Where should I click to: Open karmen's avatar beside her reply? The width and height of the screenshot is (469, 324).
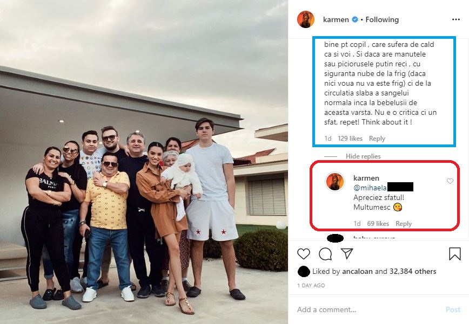coord(335,182)
